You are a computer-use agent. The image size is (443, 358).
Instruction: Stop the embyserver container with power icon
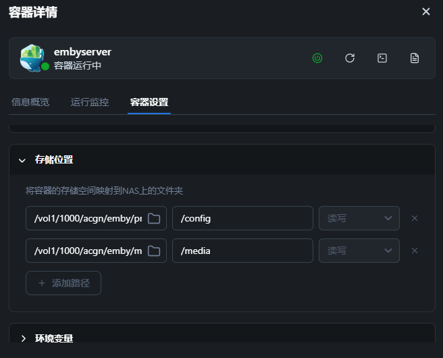point(317,58)
